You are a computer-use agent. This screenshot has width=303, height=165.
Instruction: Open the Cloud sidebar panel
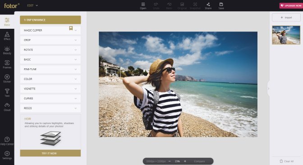pos(7,107)
